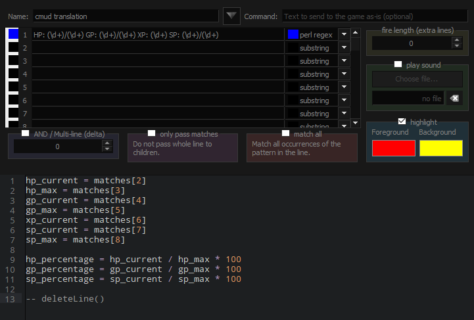
Task: Increase fire length with the up arrow
Action: click(x=457, y=39)
